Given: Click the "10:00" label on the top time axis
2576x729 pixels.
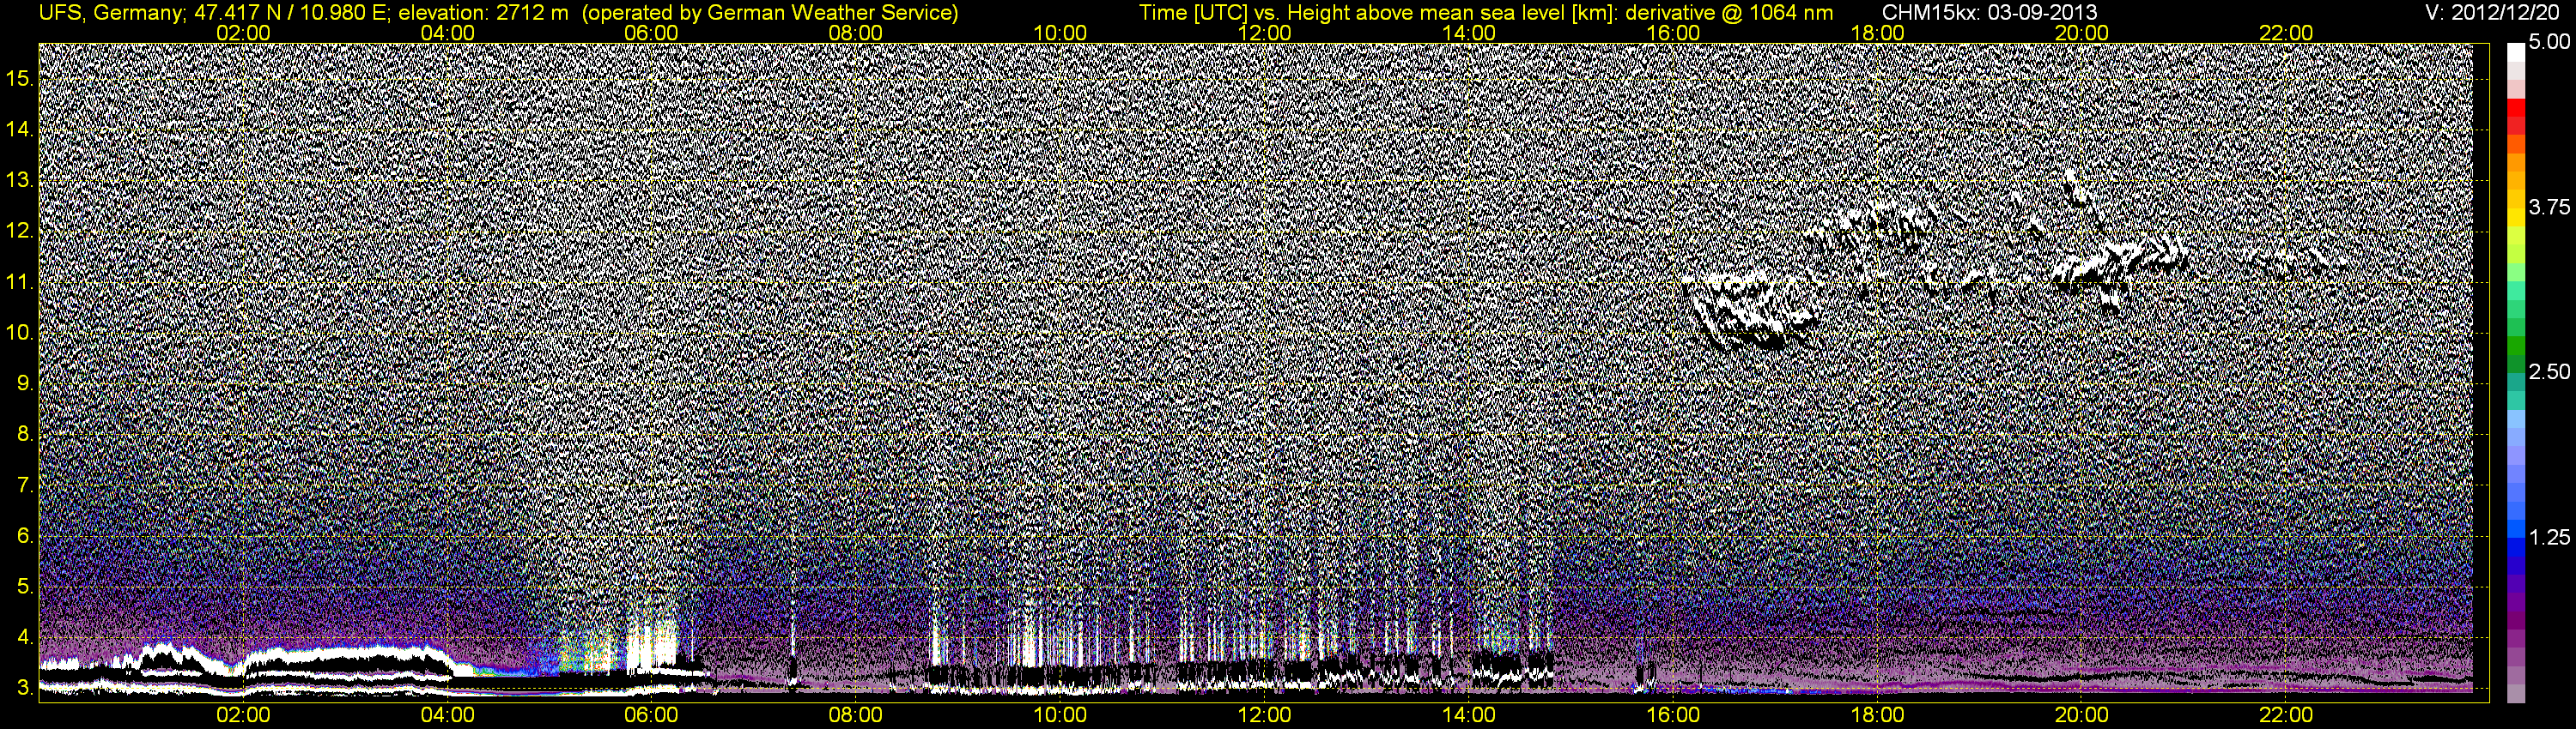Looking at the screenshot, I should [x=1060, y=33].
